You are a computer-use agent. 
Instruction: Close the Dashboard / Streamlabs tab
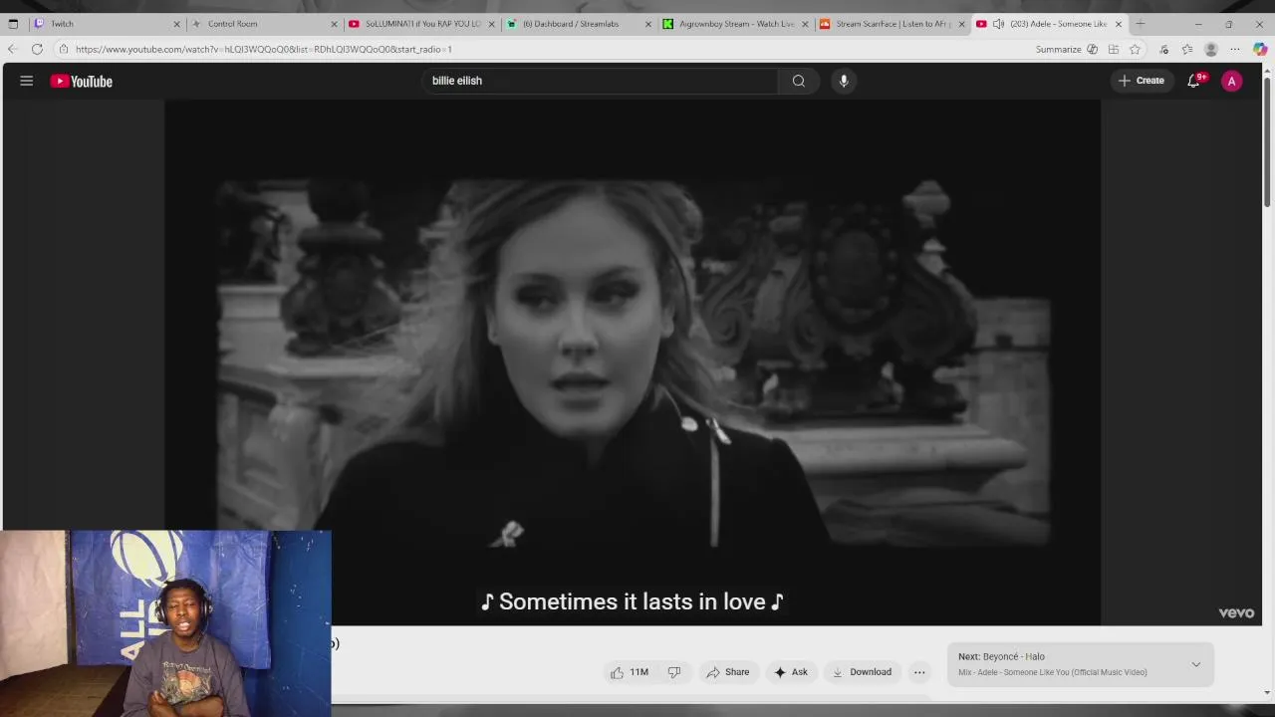[x=648, y=24]
